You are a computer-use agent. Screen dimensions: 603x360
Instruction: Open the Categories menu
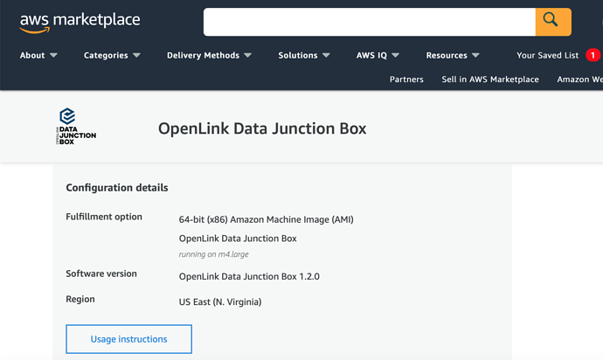click(106, 55)
